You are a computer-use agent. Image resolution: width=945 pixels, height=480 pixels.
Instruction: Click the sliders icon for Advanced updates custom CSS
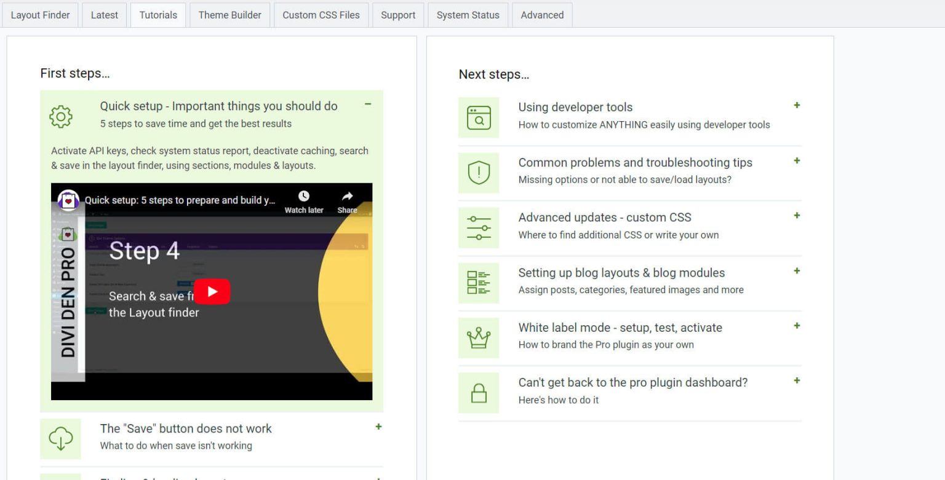[479, 227]
